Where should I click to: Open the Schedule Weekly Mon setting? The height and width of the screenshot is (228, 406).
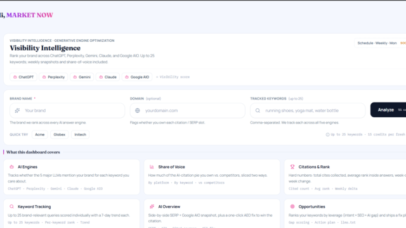tap(380, 43)
